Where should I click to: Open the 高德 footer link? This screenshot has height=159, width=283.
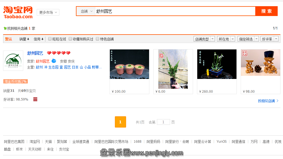tap(266, 142)
